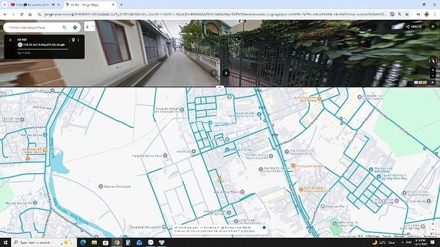440x247 pixels.
Task: Open the Chrome profile avatar
Action: (x=426, y=14)
